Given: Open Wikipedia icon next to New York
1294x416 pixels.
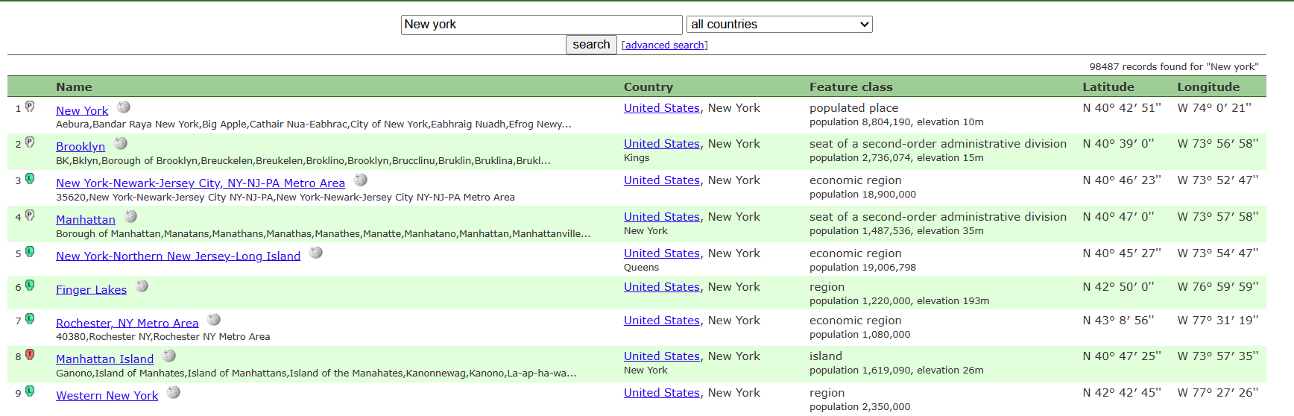Looking at the screenshot, I should coord(124,107).
